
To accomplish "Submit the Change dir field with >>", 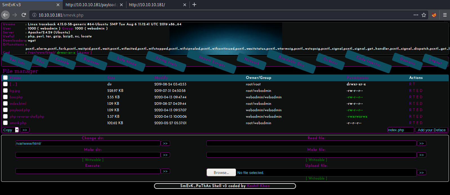I will [165, 143].
